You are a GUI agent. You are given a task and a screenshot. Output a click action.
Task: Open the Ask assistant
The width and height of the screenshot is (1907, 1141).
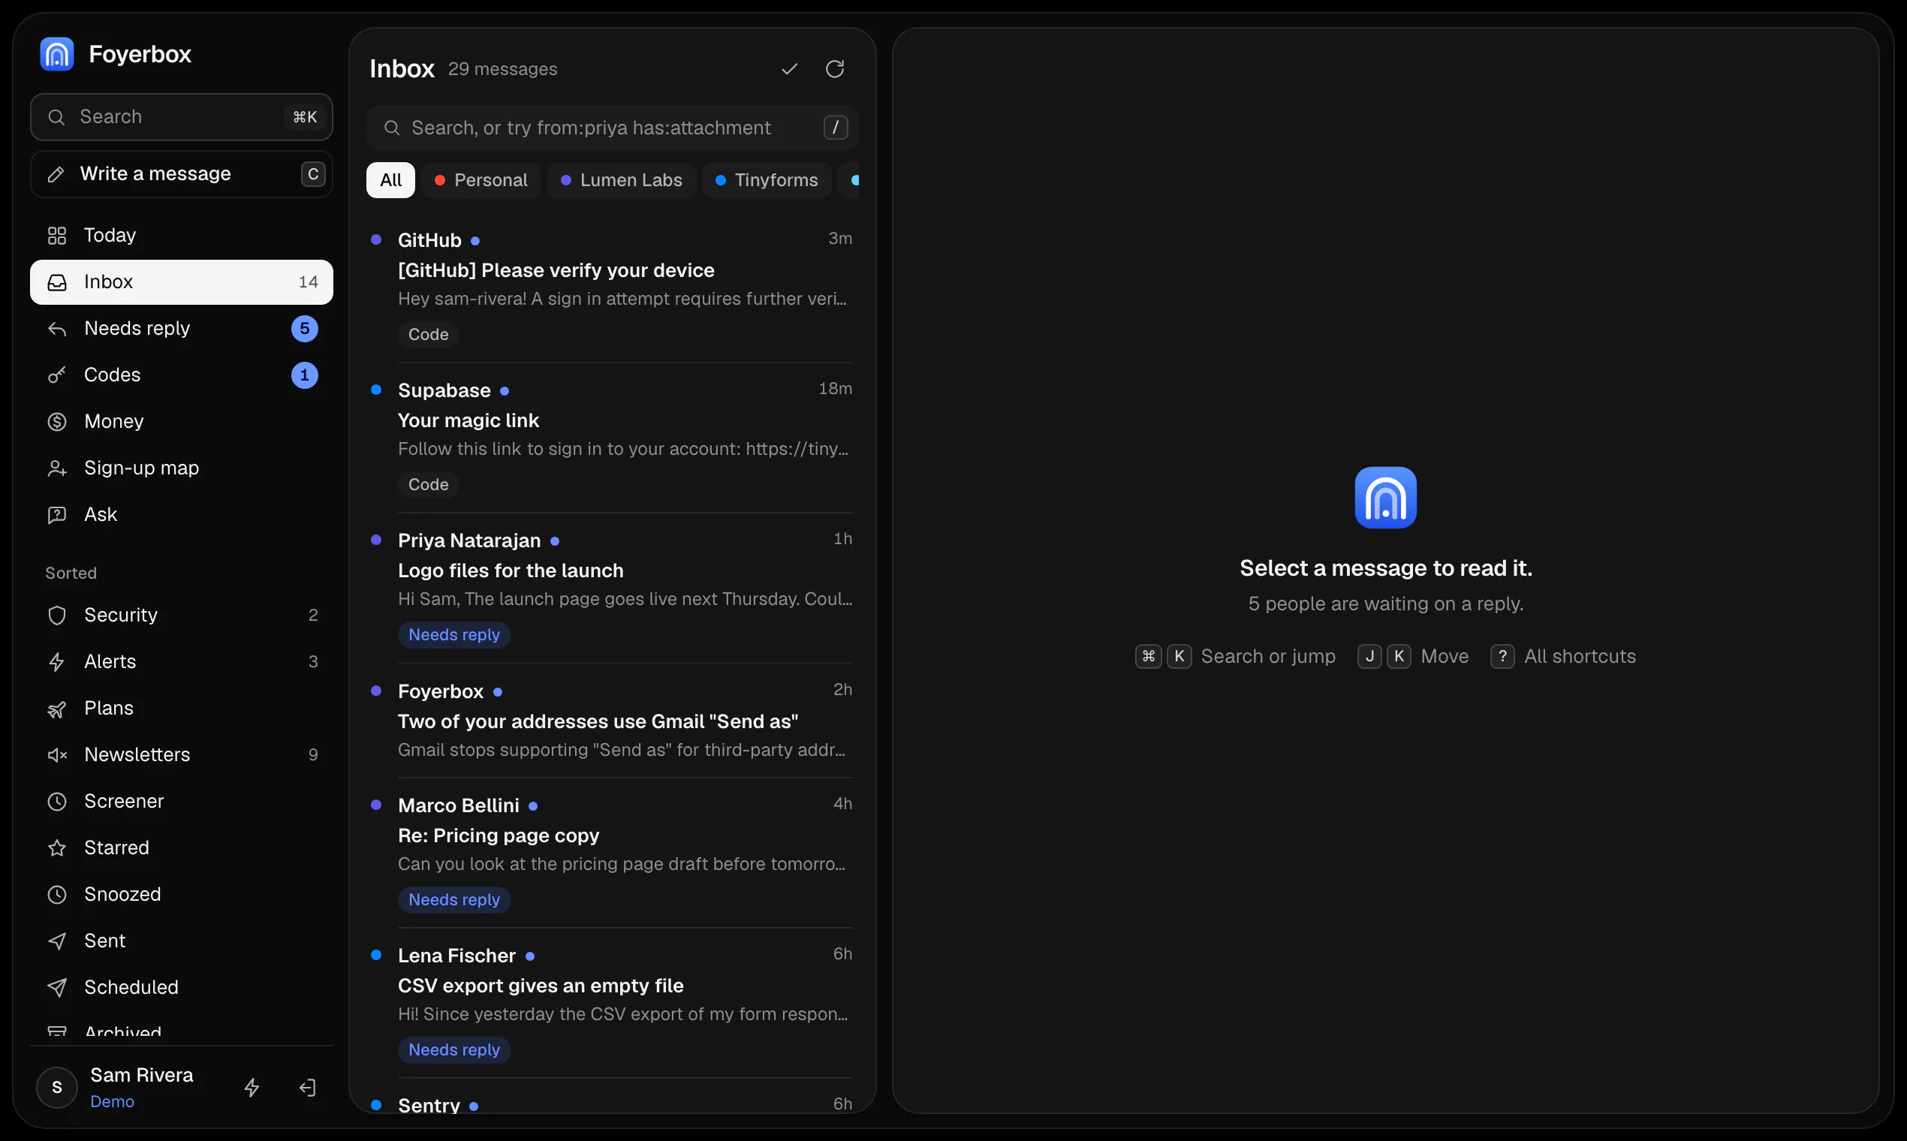point(182,514)
